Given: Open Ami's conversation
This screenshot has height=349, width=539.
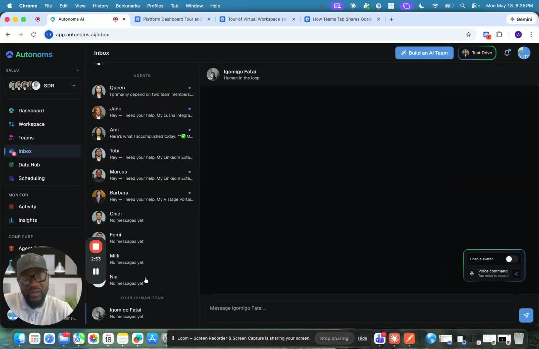Looking at the screenshot, I should tap(143, 133).
